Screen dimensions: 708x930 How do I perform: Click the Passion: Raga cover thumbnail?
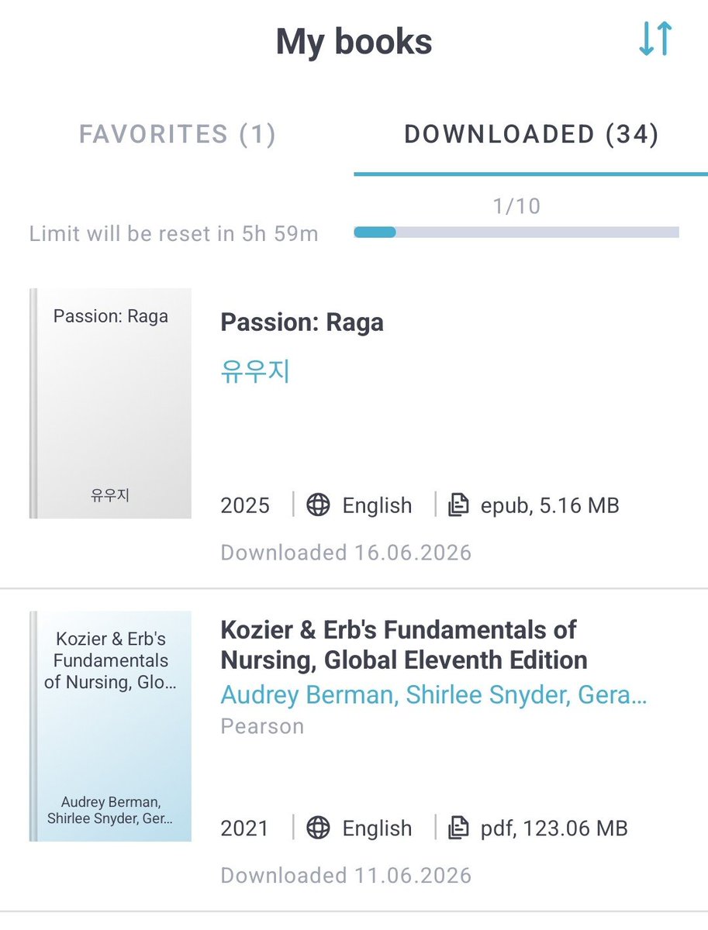point(110,404)
